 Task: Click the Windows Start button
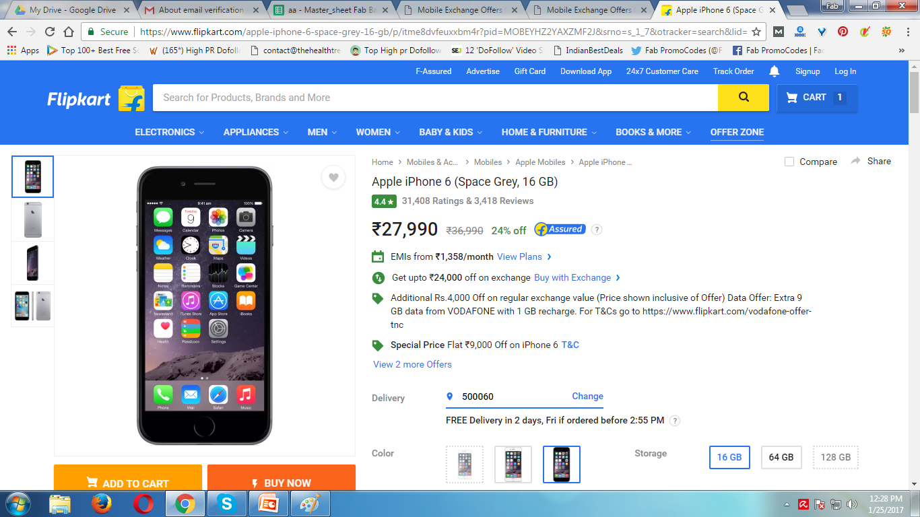tap(18, 504)
